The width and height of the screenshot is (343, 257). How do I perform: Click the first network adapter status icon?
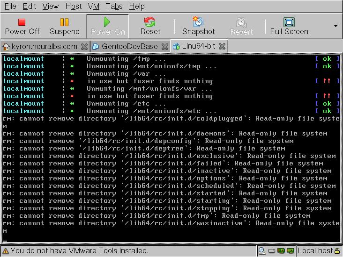pos(281,251)
